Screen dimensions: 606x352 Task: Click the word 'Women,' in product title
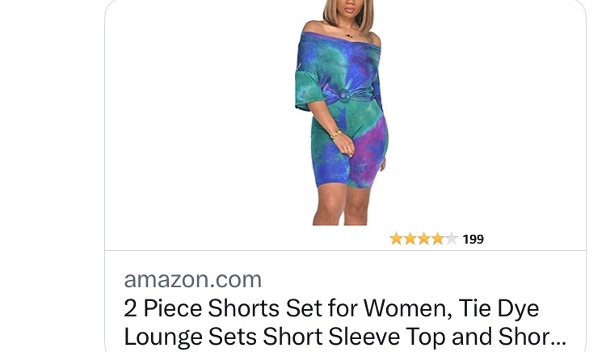(408, 308)
